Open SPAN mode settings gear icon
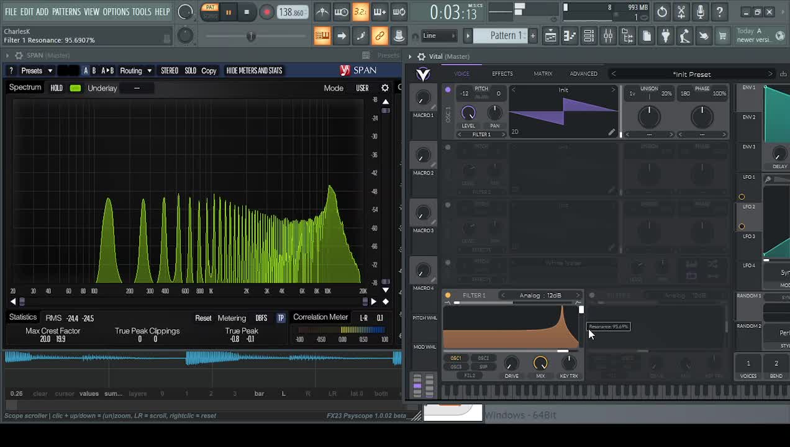790x447 pixels. (385, 88)
